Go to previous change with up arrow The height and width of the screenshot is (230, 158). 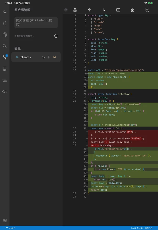[89, 10]
